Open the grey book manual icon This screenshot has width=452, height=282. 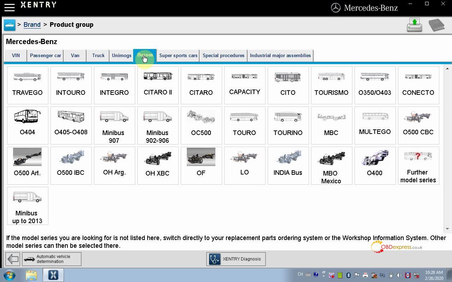(x=436, y=25)
